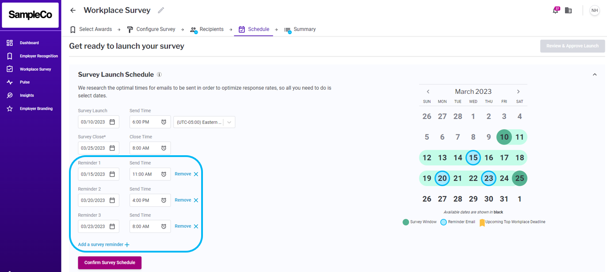Image resolution: width=607 pixels, height=272 pixels.
Task: Open the notifications bell icon
Action: coord(556,10)
